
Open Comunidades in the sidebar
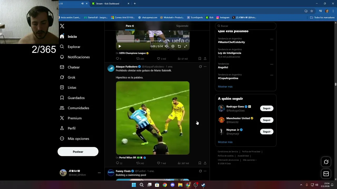point(75,108)
